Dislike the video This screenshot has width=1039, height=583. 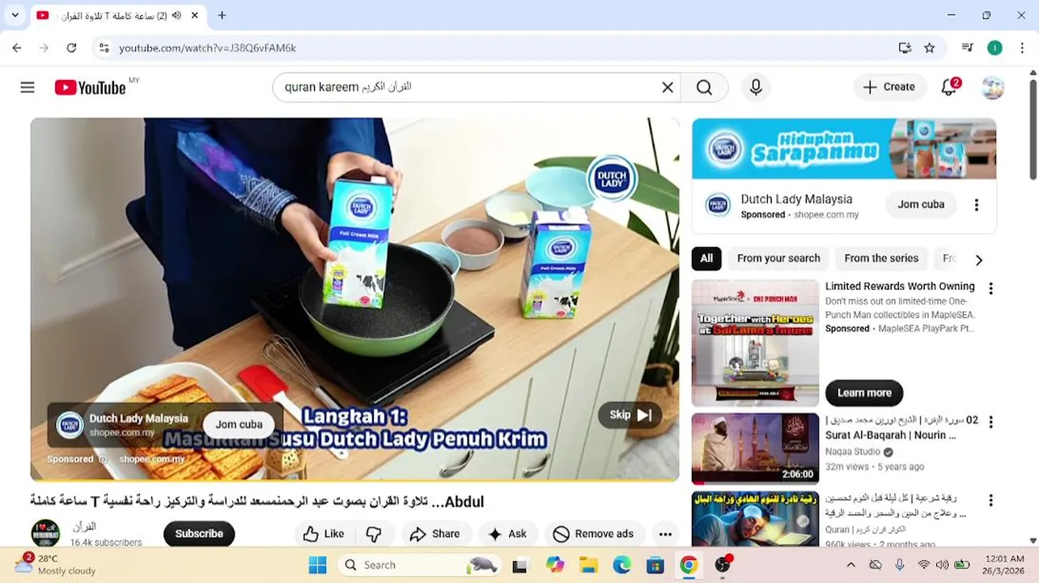374,534
